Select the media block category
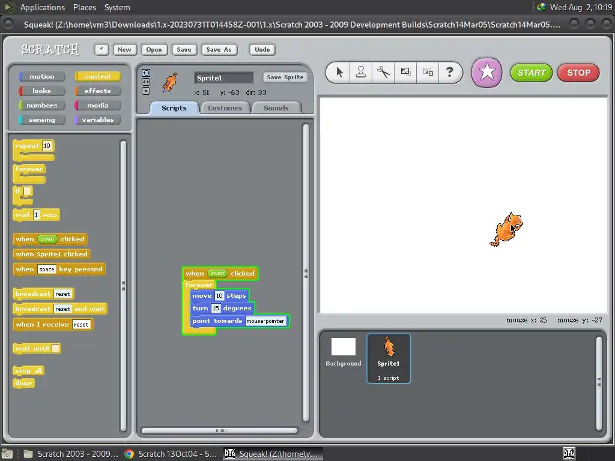Screen dimensions: 615x461 coord(97,106)
